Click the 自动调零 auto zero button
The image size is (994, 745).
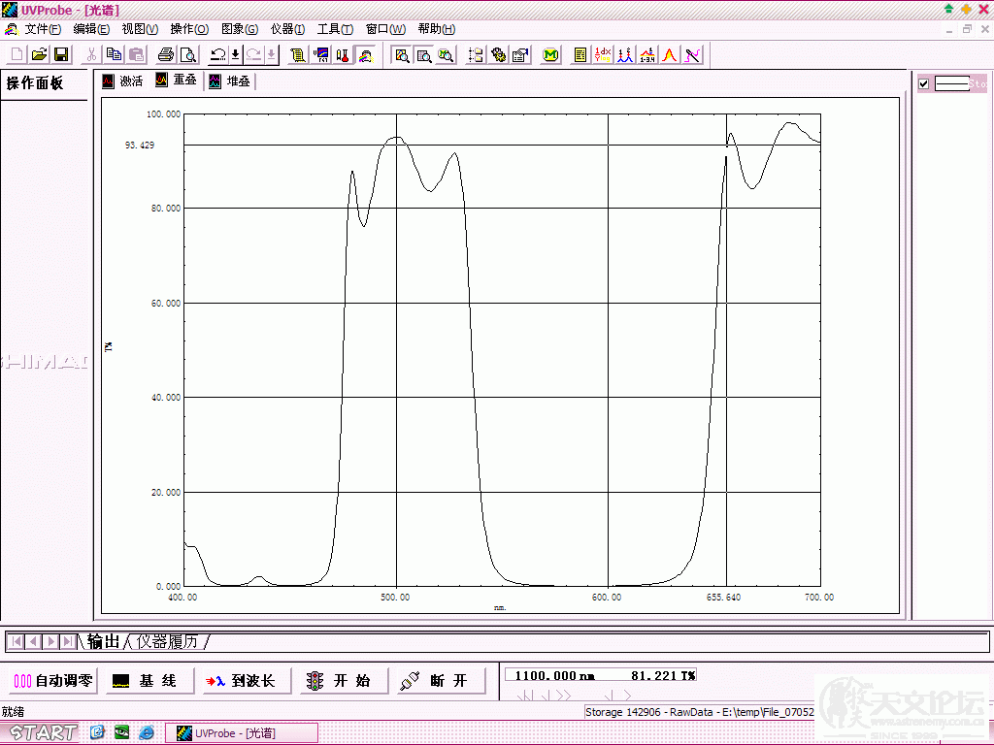click(54, 681)
